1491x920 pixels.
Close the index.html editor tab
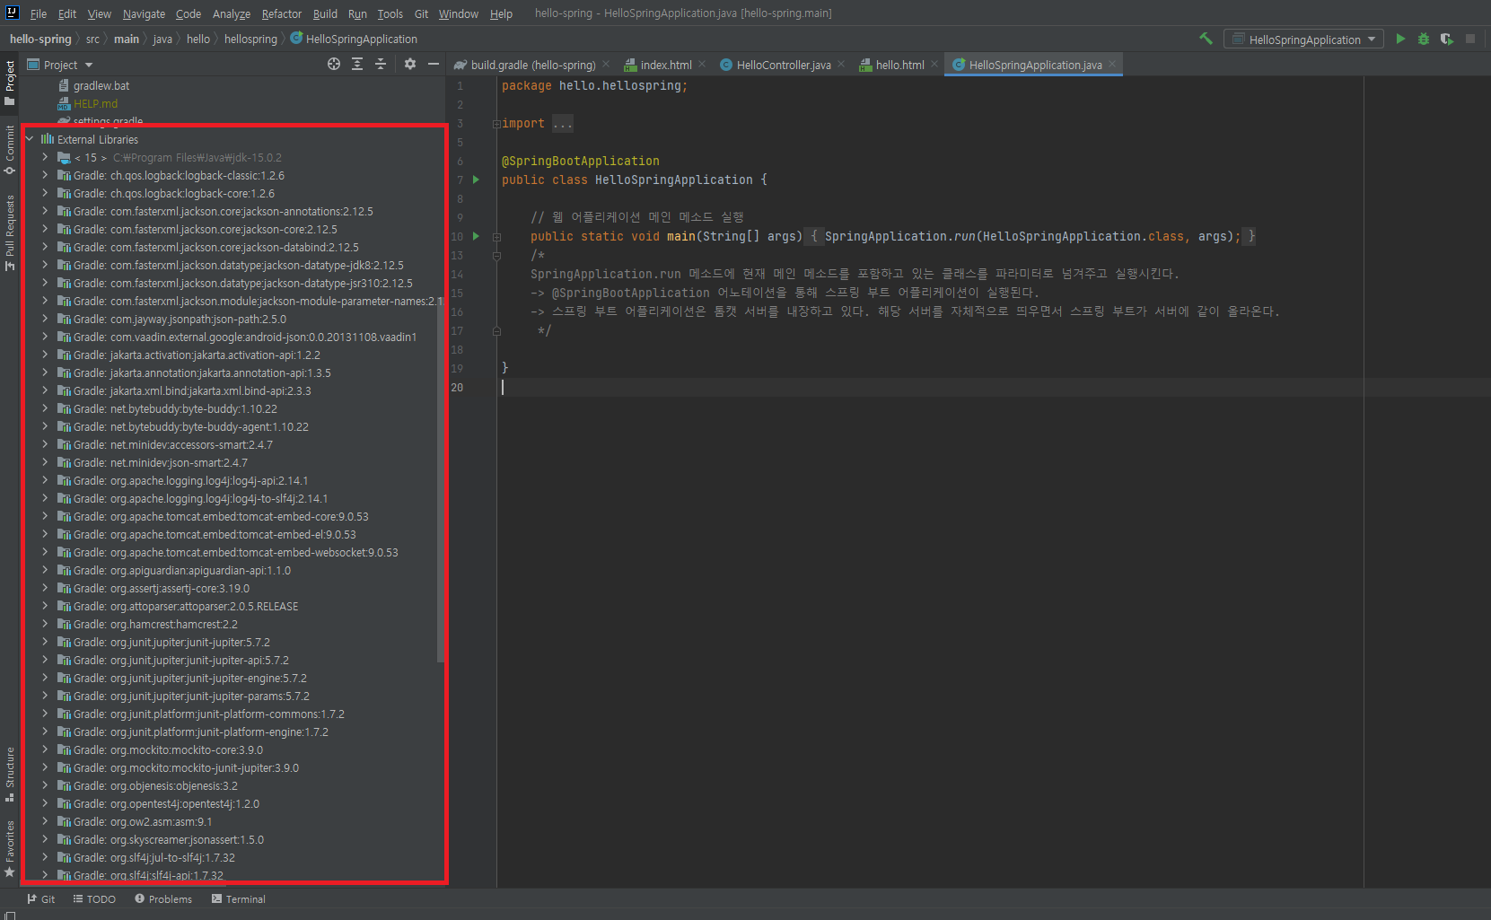click(702, 64)
